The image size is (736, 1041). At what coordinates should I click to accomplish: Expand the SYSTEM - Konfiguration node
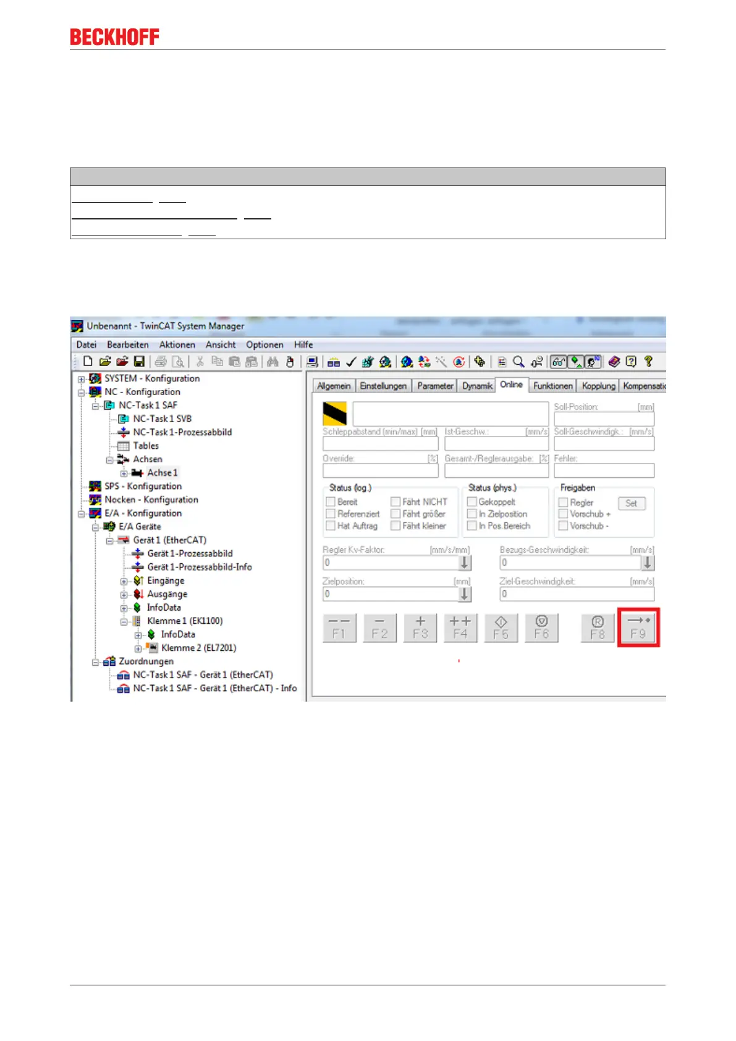pyautogui.click(x=81, y=379)
